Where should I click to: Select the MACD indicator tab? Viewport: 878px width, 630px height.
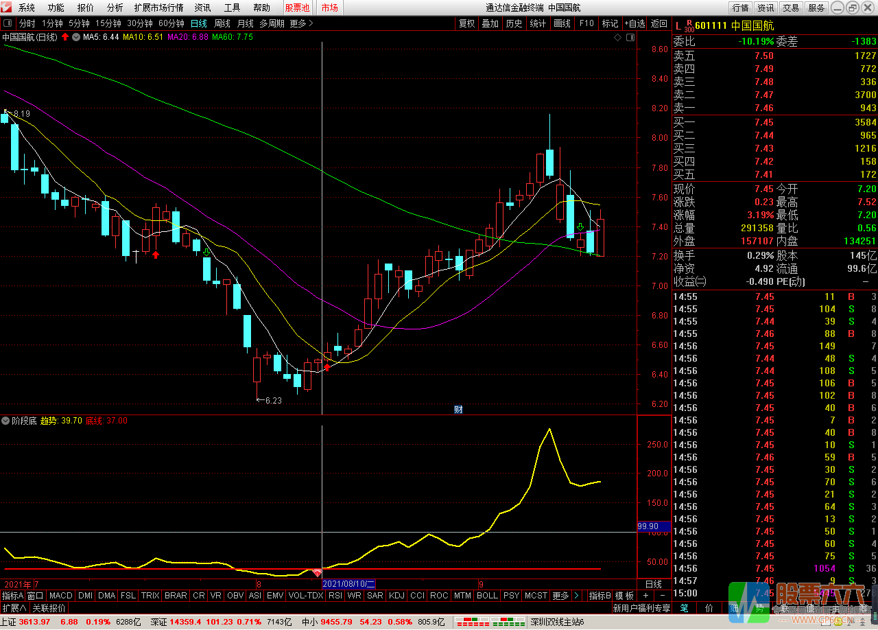click(60, 596)
